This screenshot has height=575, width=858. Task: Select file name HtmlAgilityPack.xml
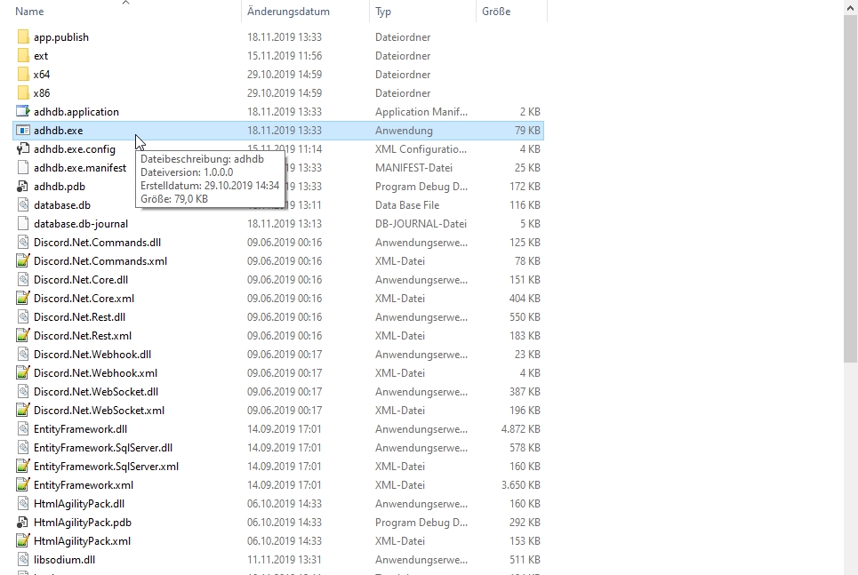tap(82, 541)
